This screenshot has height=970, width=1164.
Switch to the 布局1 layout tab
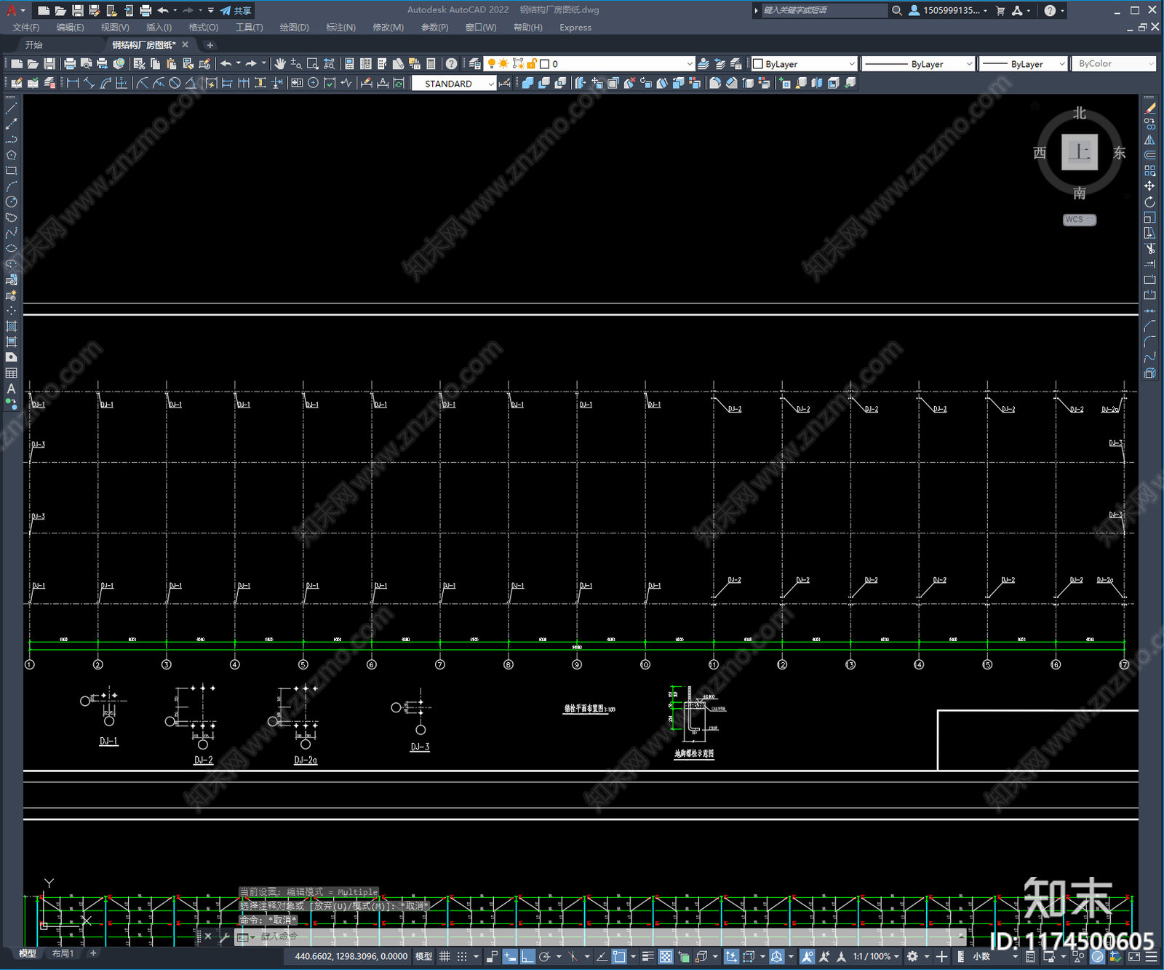(63, 953)
